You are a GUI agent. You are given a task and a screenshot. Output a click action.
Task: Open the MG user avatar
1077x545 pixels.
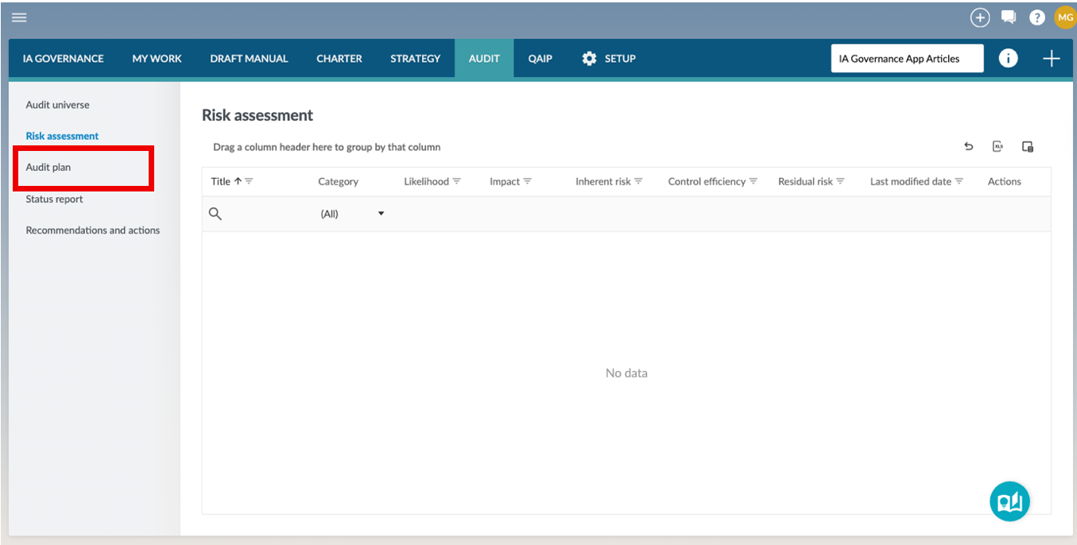1065,17
